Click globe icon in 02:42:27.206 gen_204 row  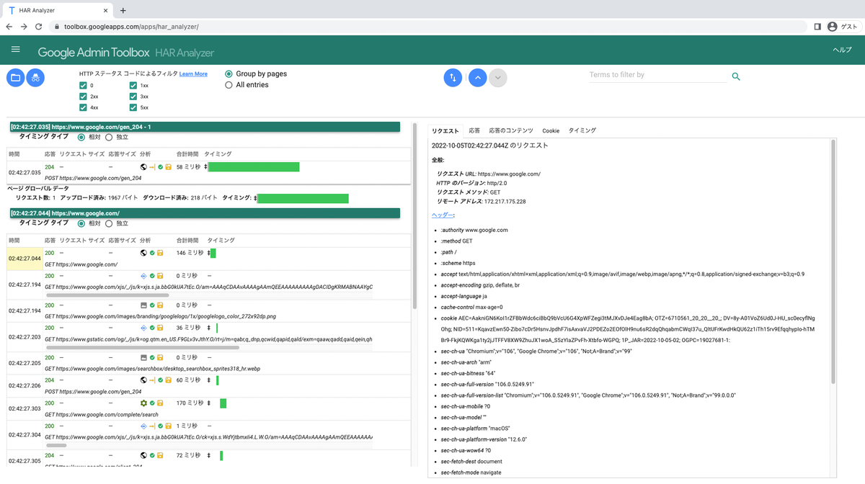click(143, 380)
